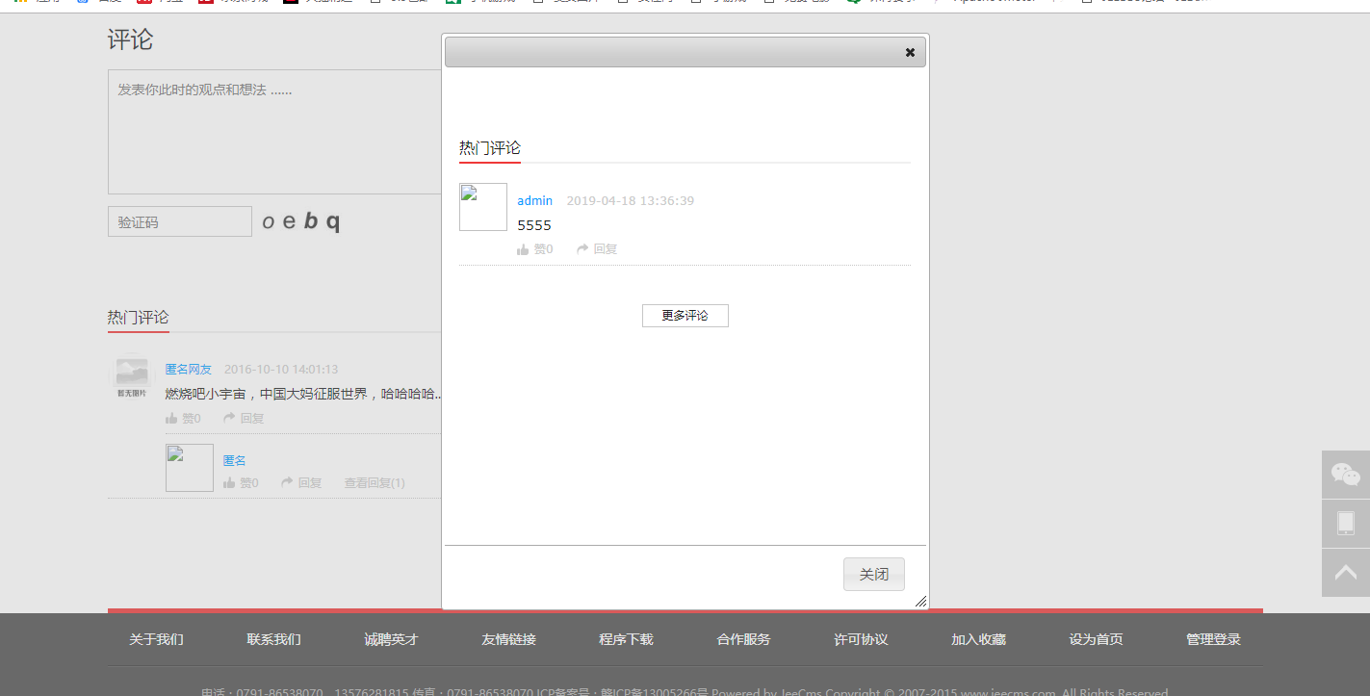This screenshot has width=1370, height=696.
Task: Like the 燃烧吧小宇宙 comment by 匿名网友
Action: (183, 418)
